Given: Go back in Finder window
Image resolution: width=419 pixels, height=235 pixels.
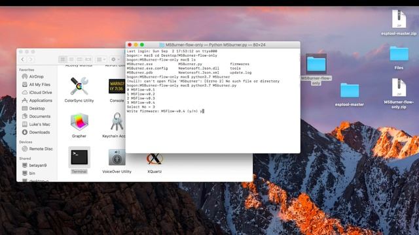Looking at the screenshot, I should coord(23,59).
